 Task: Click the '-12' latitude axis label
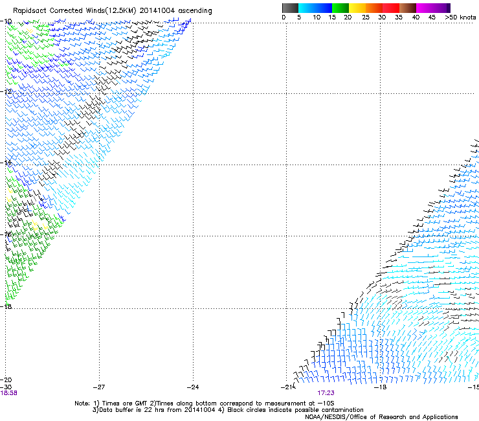6,91
